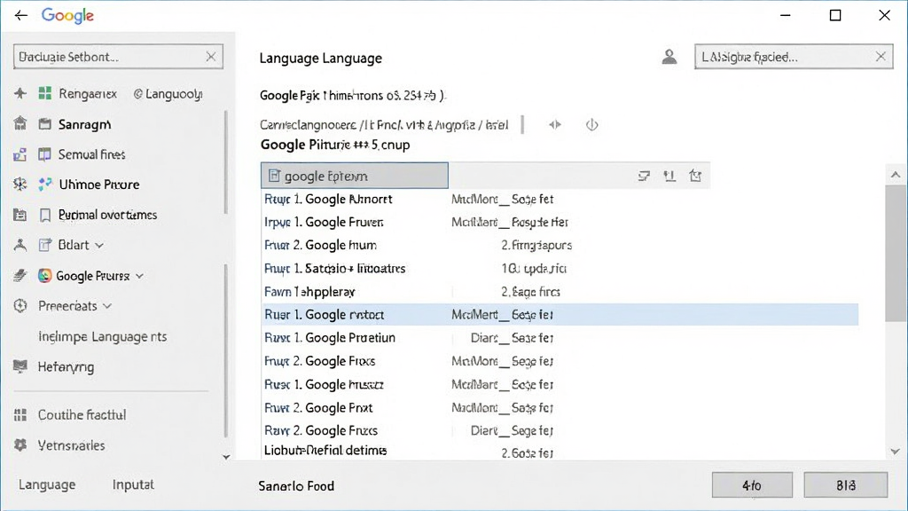Click the list scrollbar down arrow
Viewport: 908px width, 511px height.
(x=896, y=452)
